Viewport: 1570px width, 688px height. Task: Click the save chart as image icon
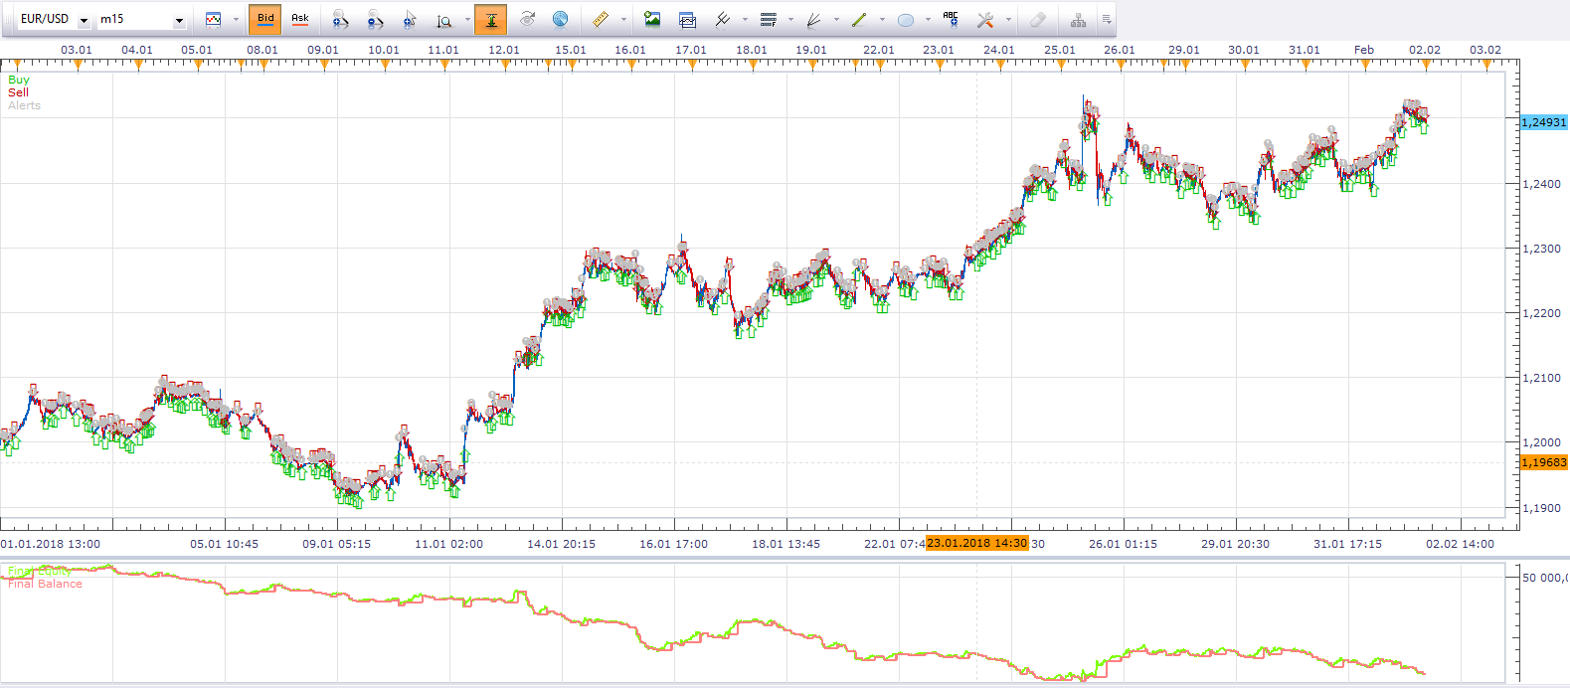tap(652, 19)
